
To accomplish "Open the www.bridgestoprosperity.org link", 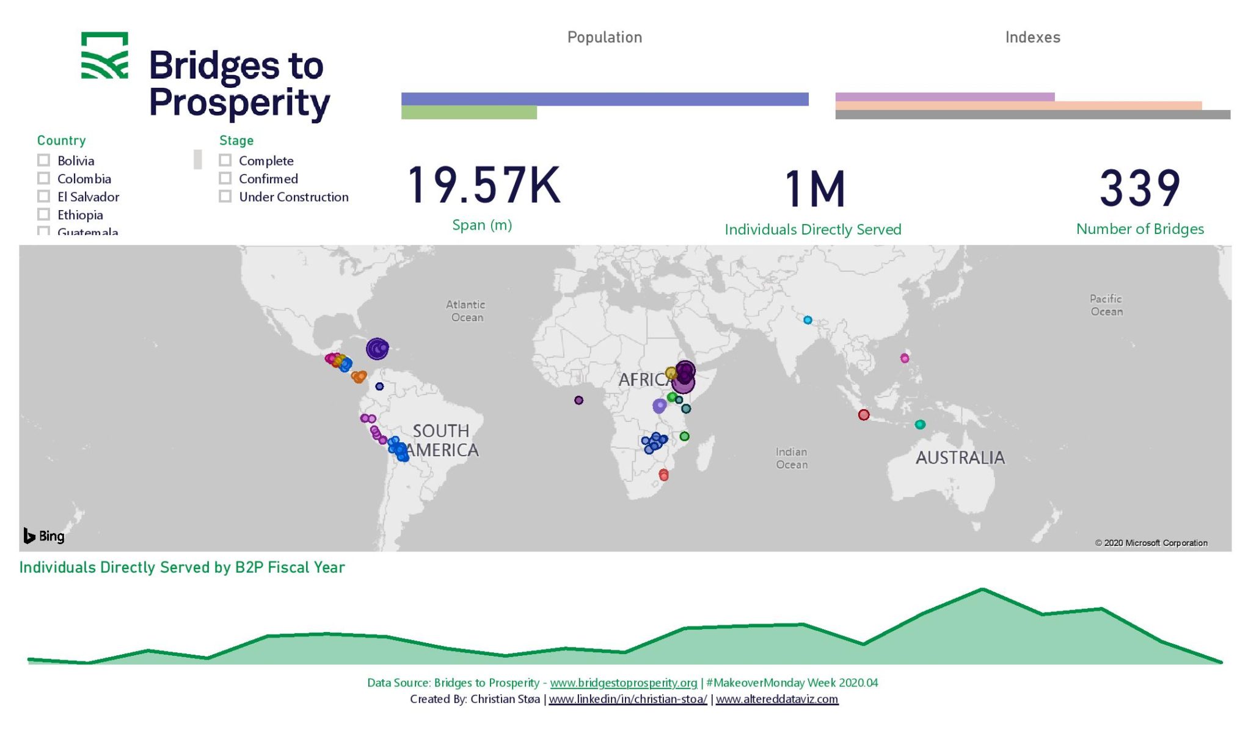I will click(624, 683).
